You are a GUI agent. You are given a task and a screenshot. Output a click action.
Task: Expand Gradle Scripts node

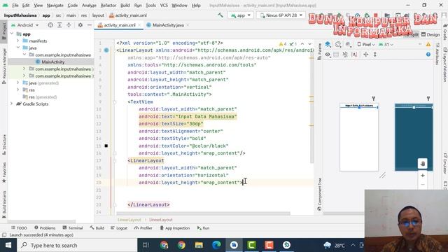[12, 104]
